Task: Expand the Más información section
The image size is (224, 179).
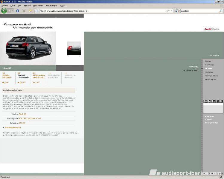Action: pyautogui.click(x=12, y=128)
